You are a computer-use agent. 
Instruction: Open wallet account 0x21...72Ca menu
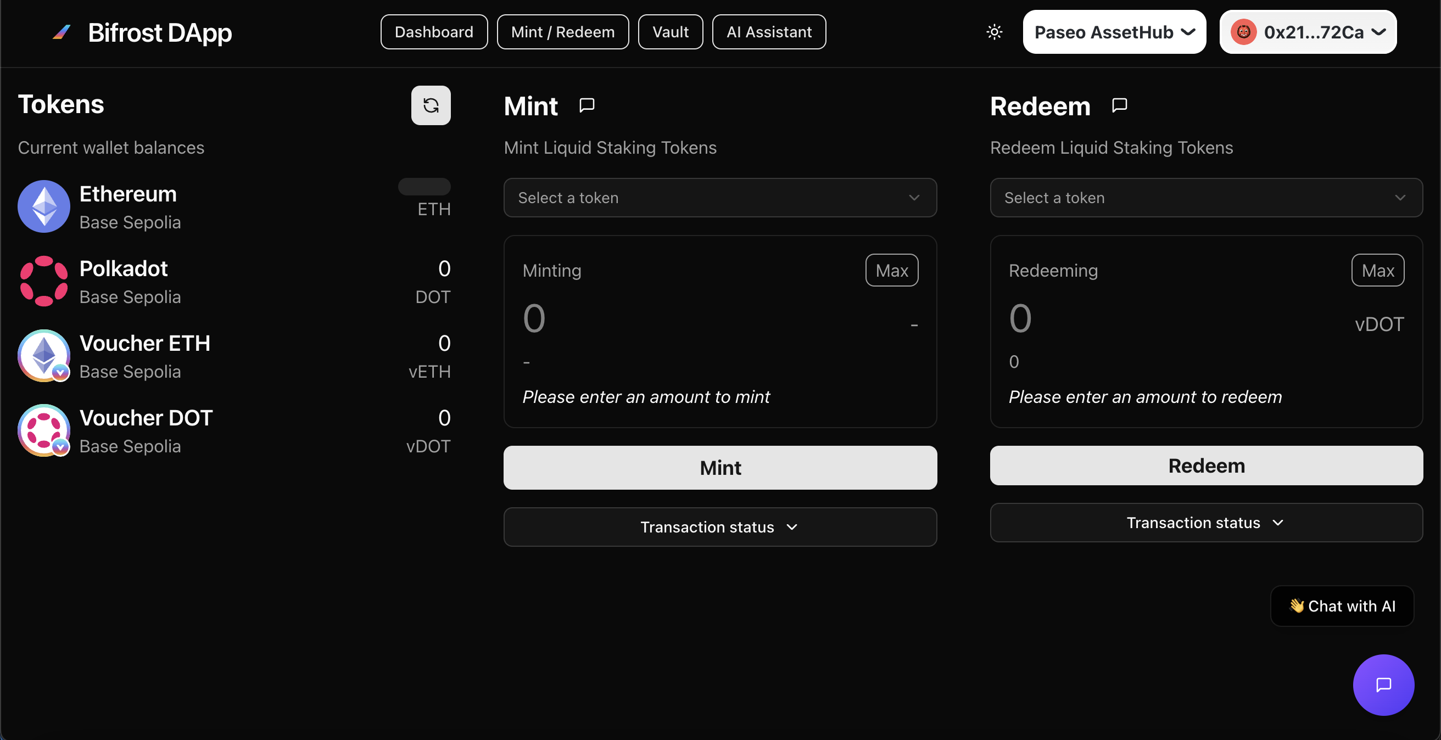1308,32
